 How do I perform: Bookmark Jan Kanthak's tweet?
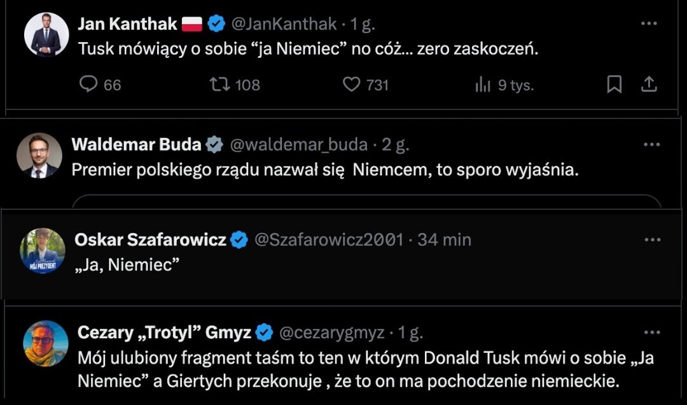(614, 85)
